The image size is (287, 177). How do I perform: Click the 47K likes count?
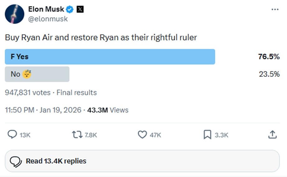point(155,135)
